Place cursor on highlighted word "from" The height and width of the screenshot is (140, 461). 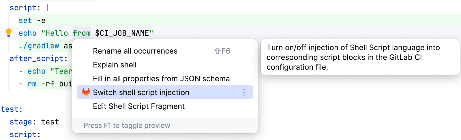(x=82, y=33)
